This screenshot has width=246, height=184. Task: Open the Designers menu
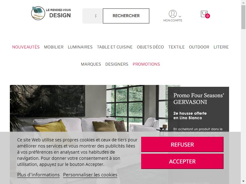[117, 64]
